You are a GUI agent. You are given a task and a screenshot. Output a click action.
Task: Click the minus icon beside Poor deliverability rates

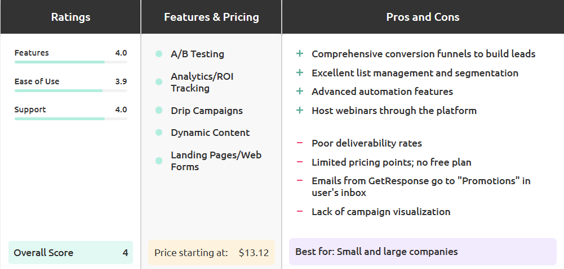point(300,143)
